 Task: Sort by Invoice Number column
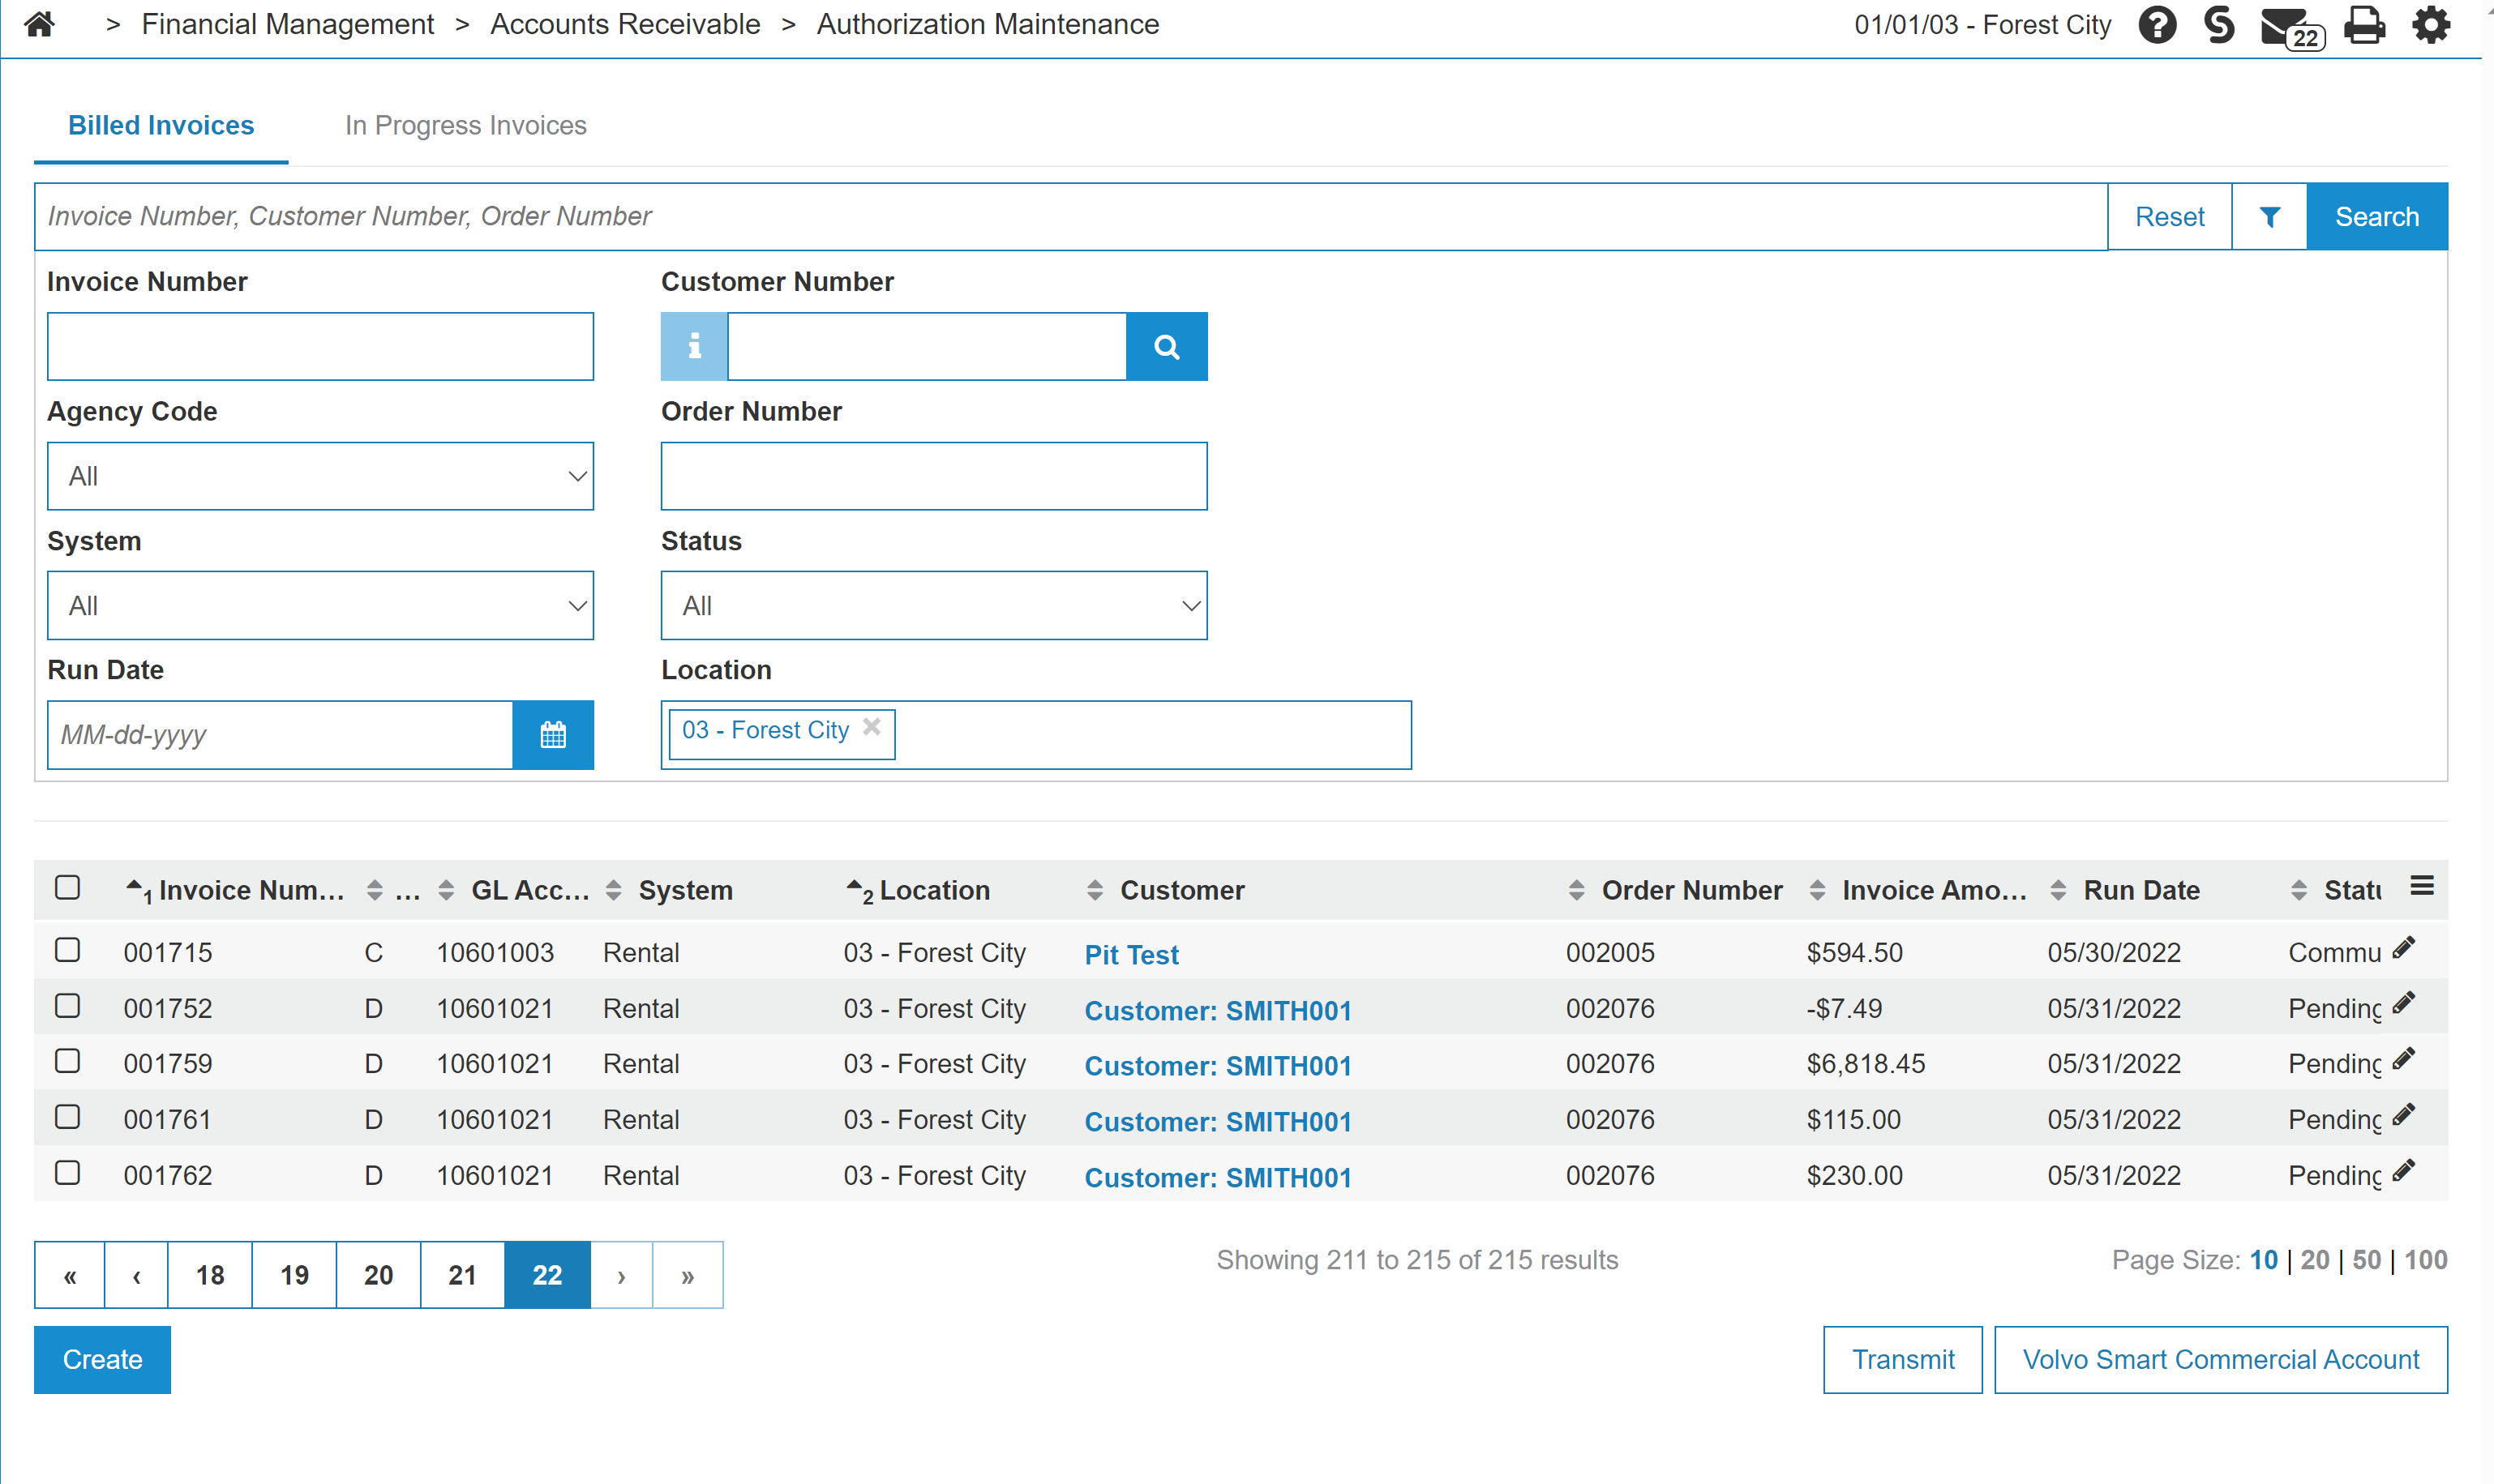click(x=235, y=890)
